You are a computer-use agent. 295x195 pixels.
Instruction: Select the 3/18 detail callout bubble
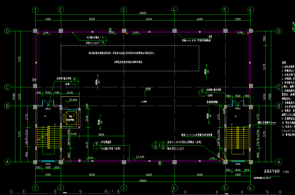[x=155, y=145]
